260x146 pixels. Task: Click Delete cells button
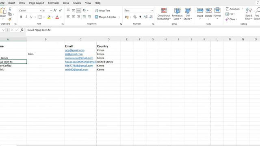(208, 14)
